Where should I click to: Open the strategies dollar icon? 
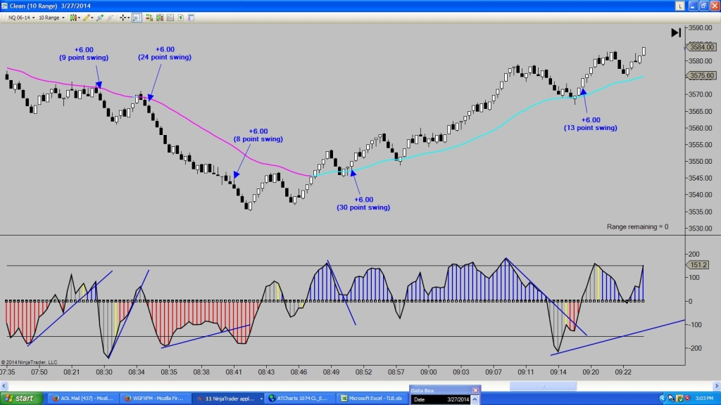(x=181, y=18)
